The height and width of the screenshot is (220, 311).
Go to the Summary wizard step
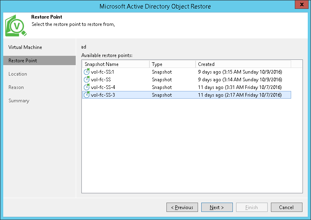(x=19, y=101)
